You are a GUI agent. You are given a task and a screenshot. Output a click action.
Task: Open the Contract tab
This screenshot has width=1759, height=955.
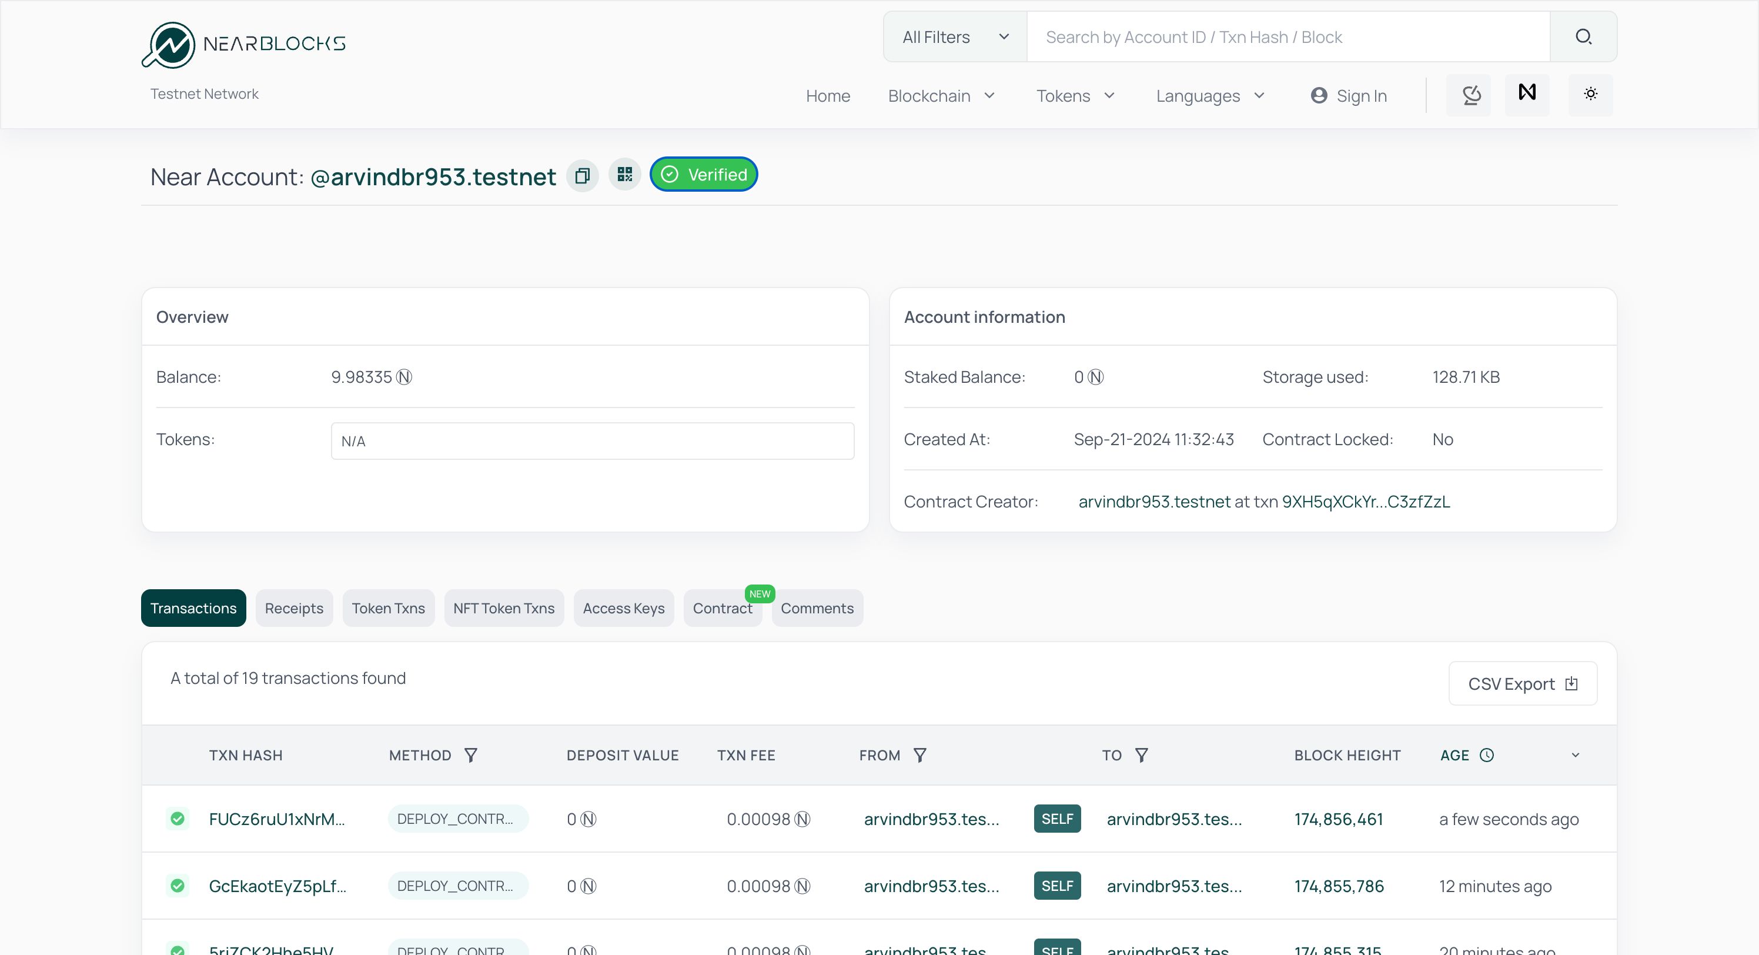tap(722, 608)
